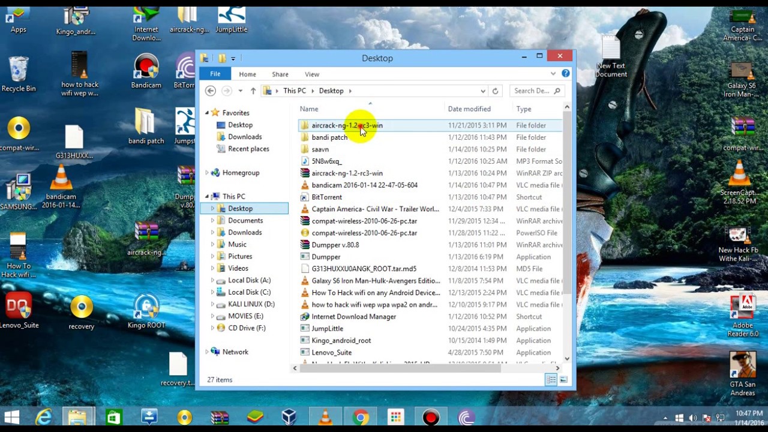Expand the ribbon with the chevron
The width and height of the screenshot is (768, 432).
[553, 74]
